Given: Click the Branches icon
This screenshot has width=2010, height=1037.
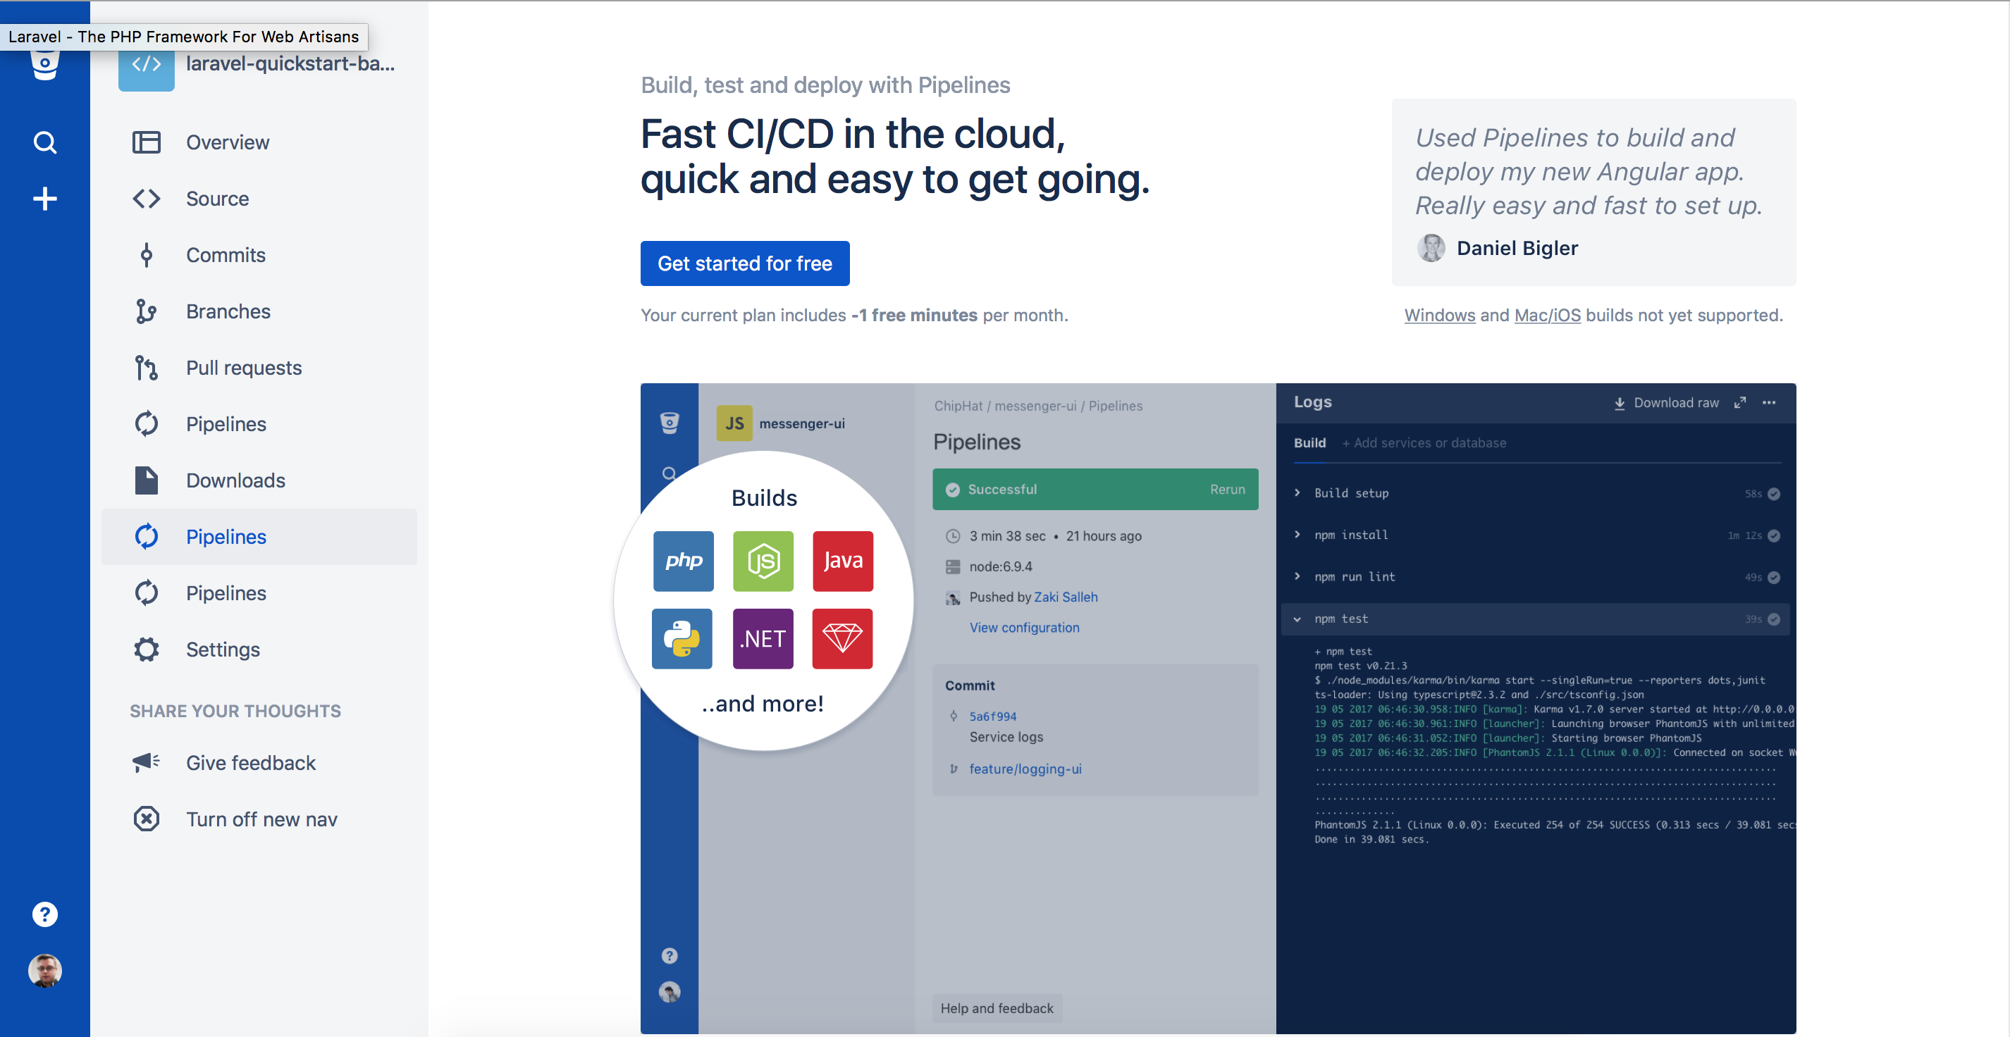Looking at the screenshot, I should click(146, 311).
